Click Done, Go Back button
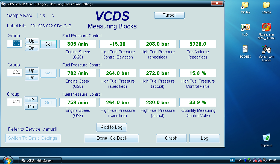The width and height of the screenshot is (280, 164). (112, 138)
